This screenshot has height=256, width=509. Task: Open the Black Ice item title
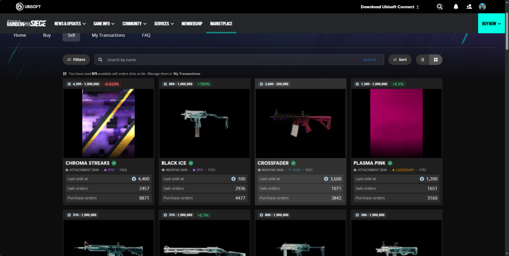tap(174, 163)
